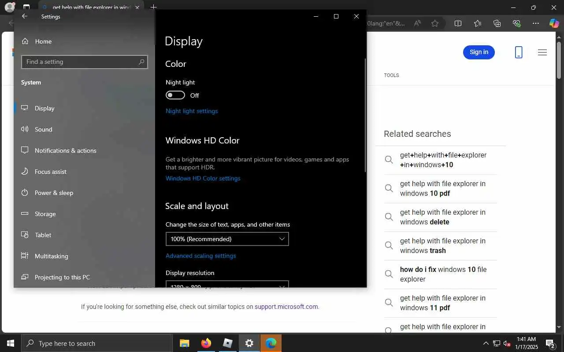Open File Explorer from the taskbar
The height and width of the screenshot is (352, 564).
point(184,343)
